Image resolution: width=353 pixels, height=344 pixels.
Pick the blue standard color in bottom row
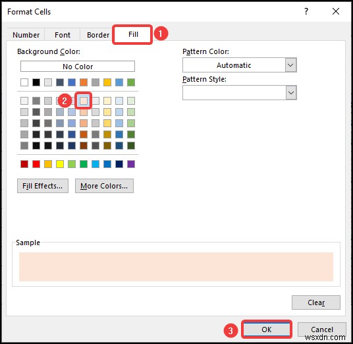tap(107, 164)
